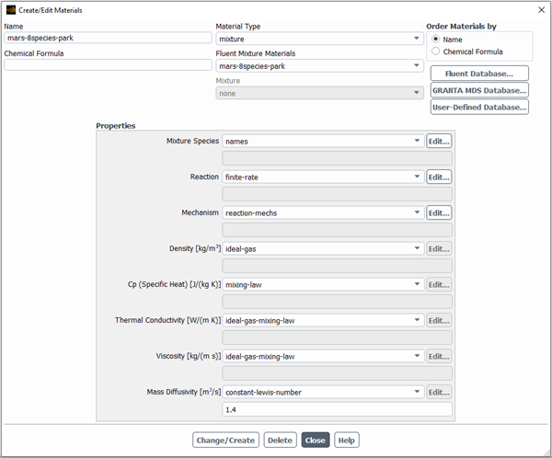Click the 'Density [kg/m³]' label
The width and height of the screenshot is (552, 458).
click(x=195, y=248)
